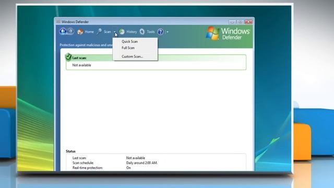Expand the Scan options dropdown arrow

[x=114, y=32]
